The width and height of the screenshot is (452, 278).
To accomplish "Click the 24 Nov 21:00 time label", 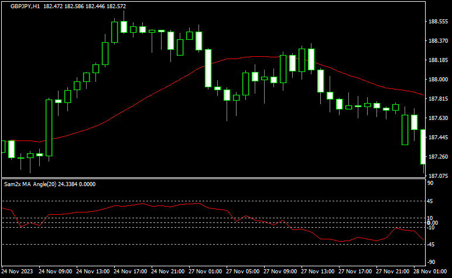I will [x=168, y=272].
